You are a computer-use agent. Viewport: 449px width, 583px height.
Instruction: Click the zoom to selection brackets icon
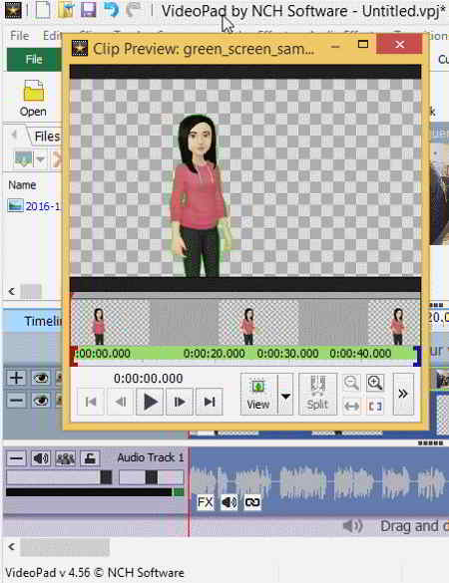pyautogui.click(x=375, y=407)
